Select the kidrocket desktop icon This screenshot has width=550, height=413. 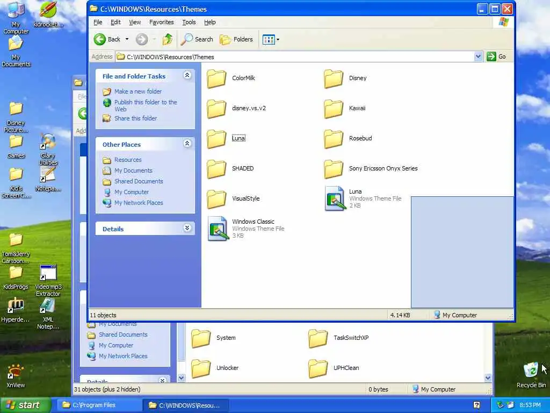(x=48, y=15)
